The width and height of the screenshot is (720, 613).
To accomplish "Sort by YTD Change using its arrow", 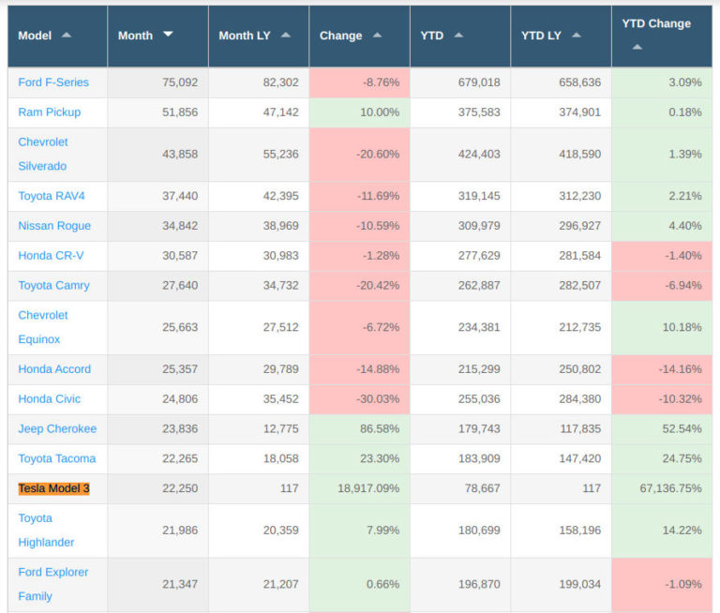I will click(637, 47).
